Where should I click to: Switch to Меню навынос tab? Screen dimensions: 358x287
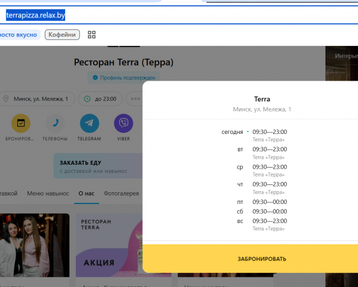pos(48,193)
